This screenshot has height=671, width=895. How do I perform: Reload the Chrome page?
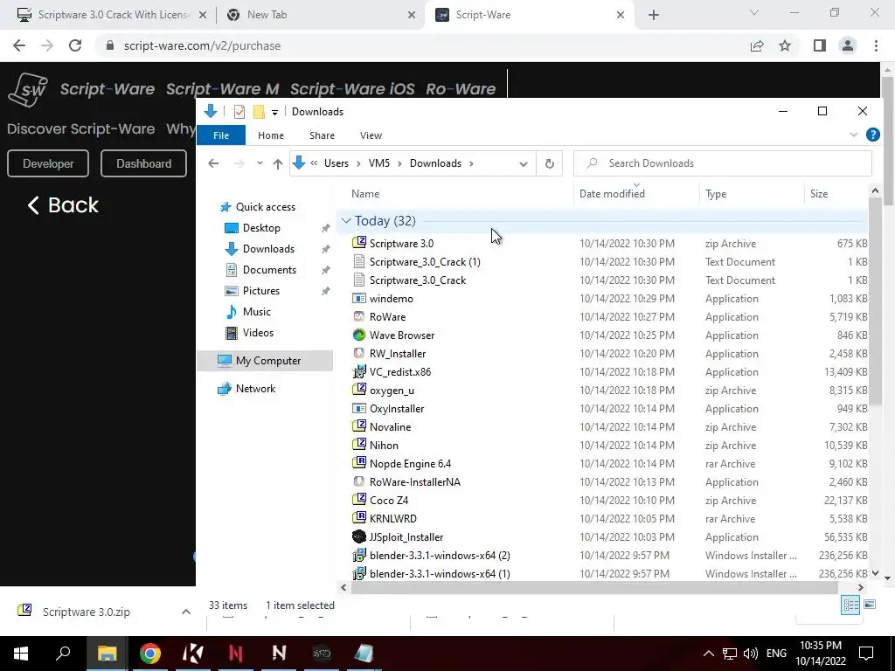(x=75, y=45)
